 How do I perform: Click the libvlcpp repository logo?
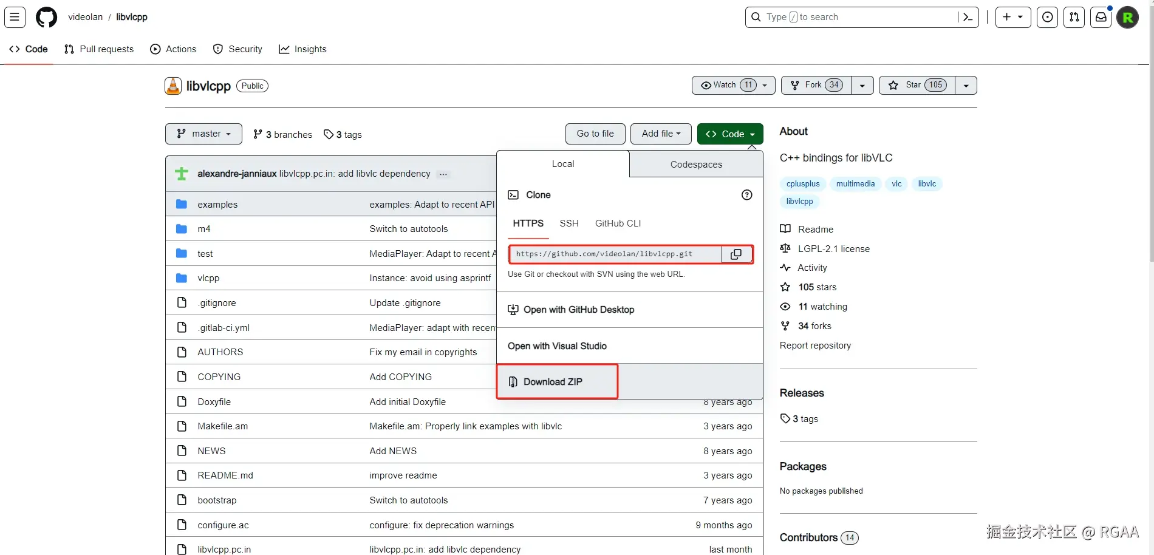(x=173, y=86)
